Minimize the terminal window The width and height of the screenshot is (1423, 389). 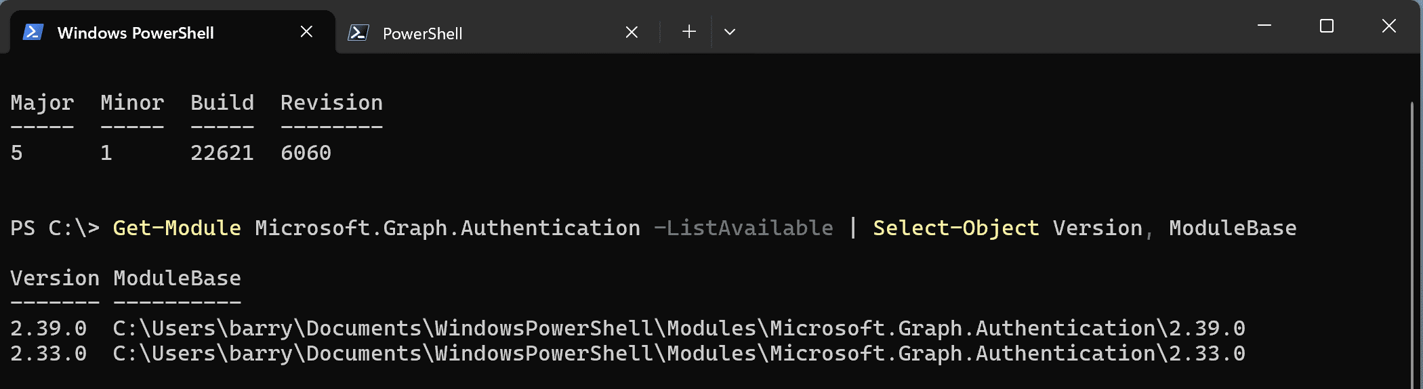pos(1264,26)
